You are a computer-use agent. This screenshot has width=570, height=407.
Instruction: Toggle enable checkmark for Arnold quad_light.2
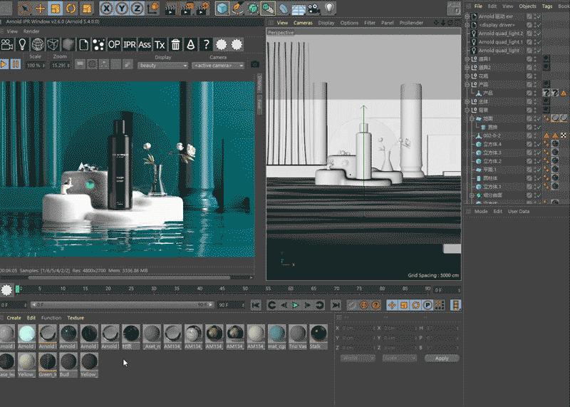point(539,34)
